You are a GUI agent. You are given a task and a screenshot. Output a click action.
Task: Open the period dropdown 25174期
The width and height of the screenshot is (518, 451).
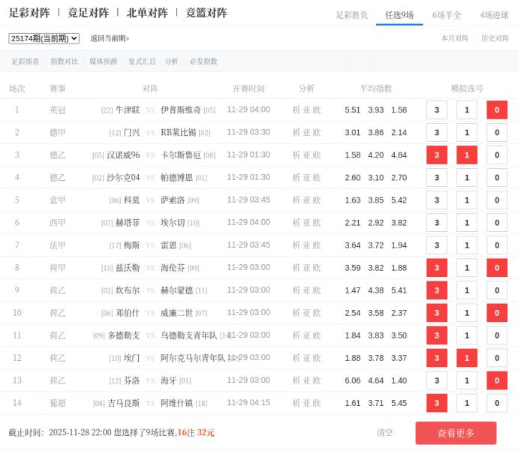pyautogui.click(x=44, y=38)
